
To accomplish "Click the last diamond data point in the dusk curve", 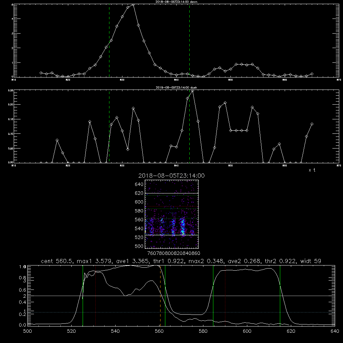I will point(312,124).
